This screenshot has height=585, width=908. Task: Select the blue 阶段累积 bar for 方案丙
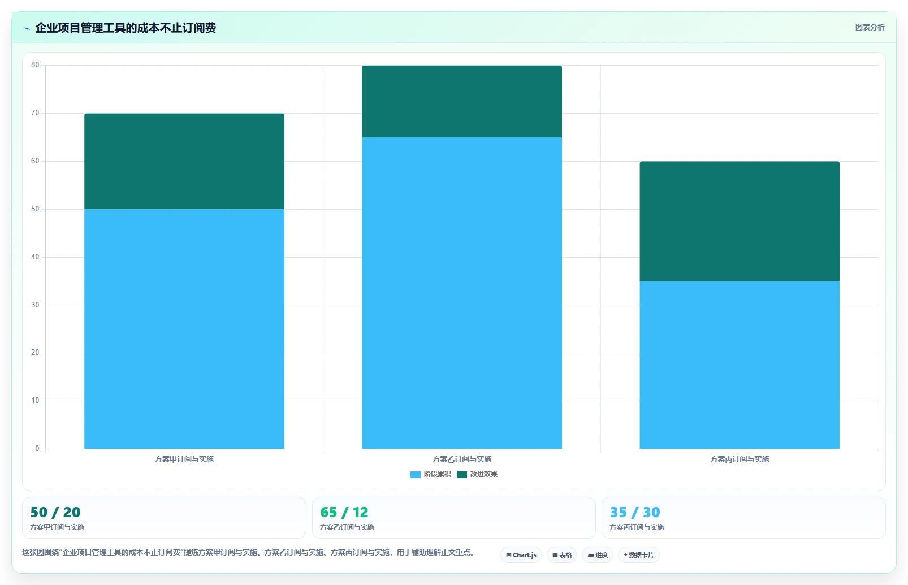click(740, 365)
